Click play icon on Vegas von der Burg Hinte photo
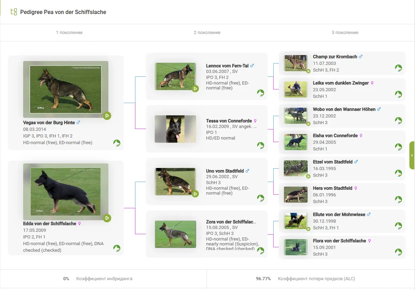Viewport: 415px width, 290px height. [107, 115]
